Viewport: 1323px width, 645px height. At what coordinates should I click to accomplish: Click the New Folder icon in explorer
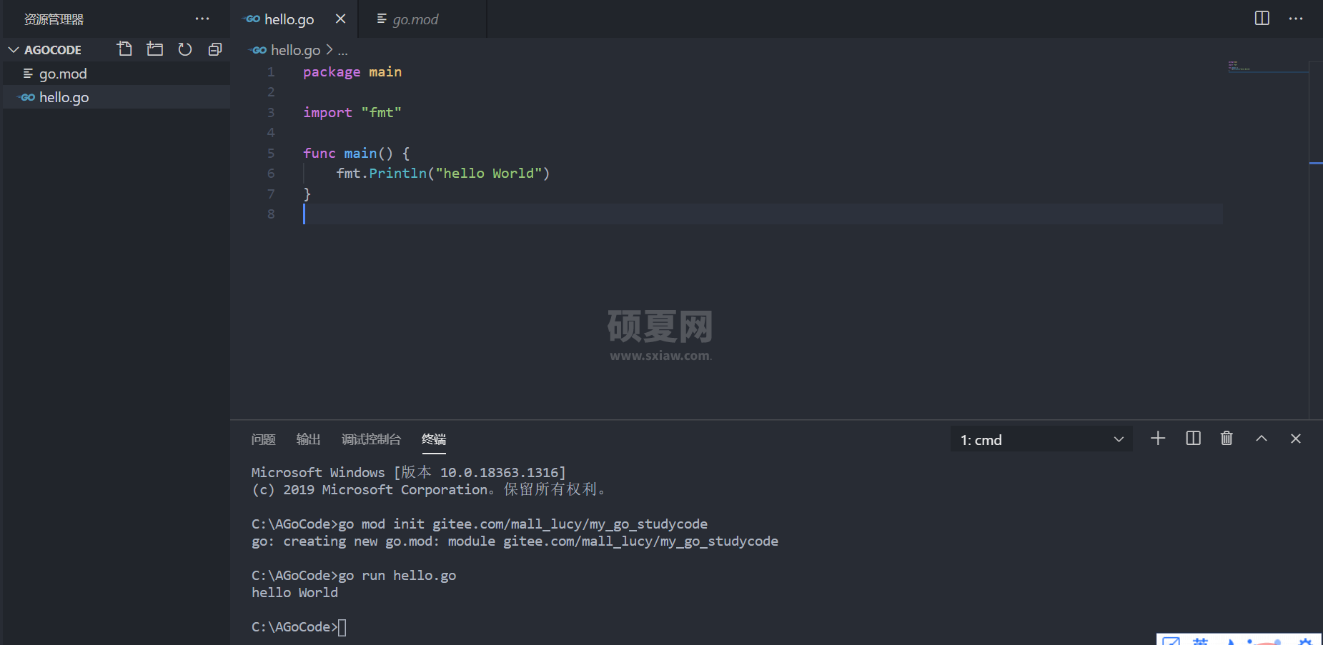click(155, 49)
